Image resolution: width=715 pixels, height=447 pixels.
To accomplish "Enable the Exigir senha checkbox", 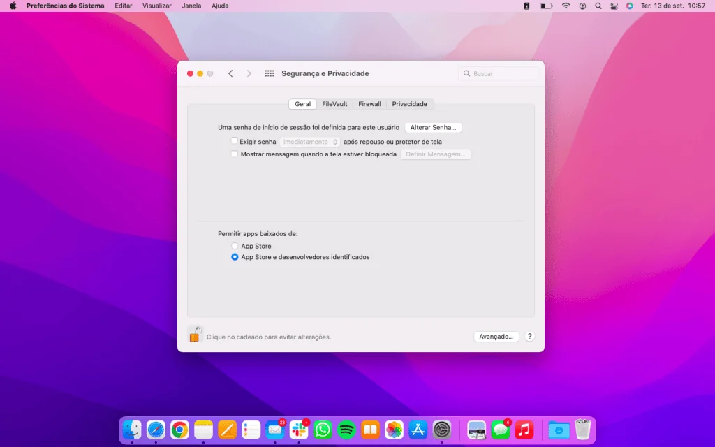I will coord(235,141).
